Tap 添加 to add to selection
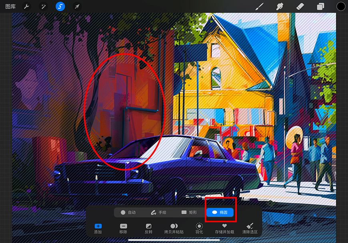348x243 pixels. (x=98, y=229)
